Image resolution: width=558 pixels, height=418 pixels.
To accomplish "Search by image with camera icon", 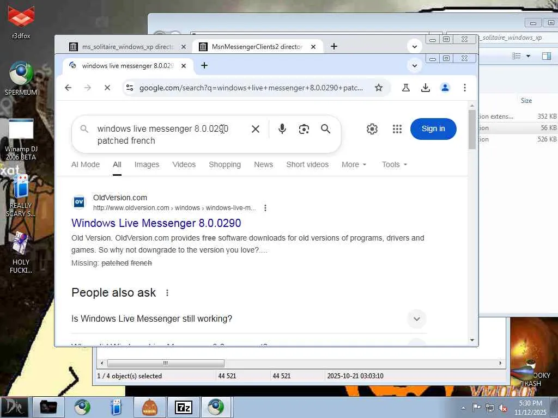I will coord(304,129).
